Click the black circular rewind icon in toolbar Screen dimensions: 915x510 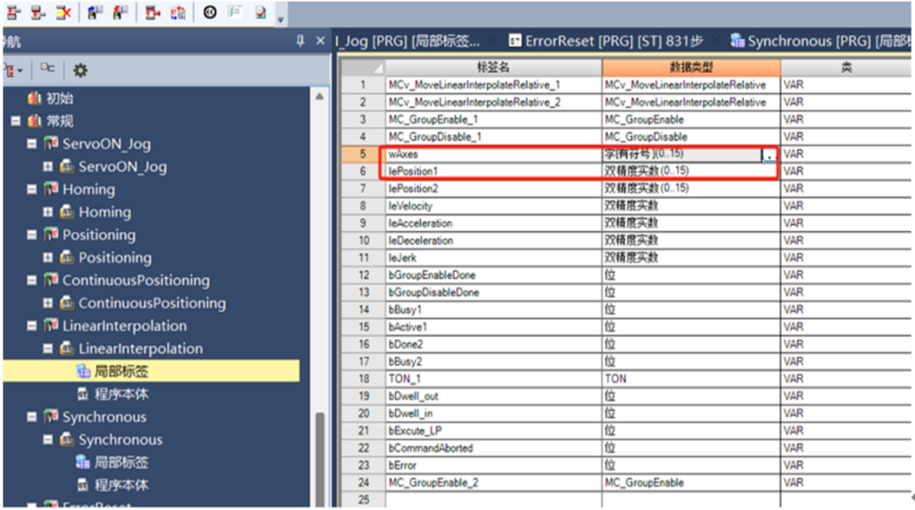(210, 12)
